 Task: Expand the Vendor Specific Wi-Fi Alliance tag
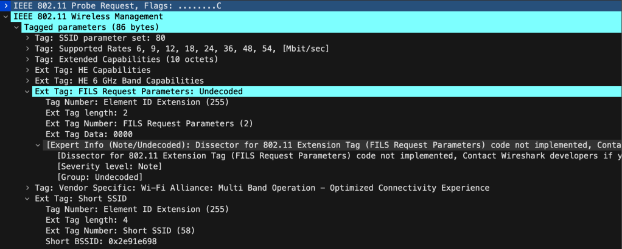pyautogui.click(x=27, y=188)
